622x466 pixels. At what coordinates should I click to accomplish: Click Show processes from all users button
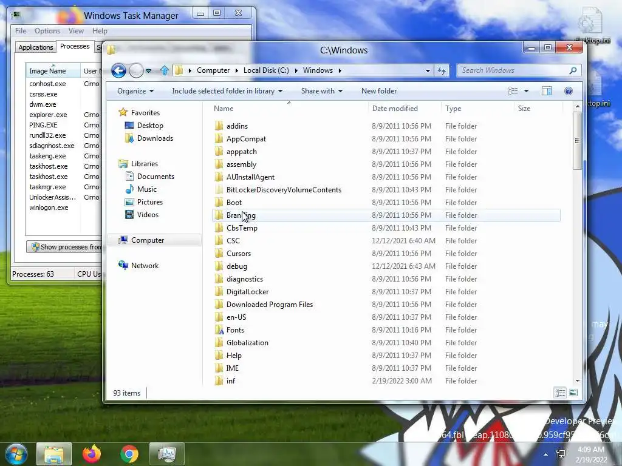[x=65, y=247]
